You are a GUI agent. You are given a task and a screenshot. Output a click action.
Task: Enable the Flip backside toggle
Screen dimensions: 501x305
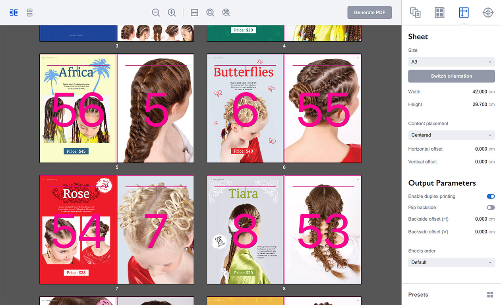(491, 208)
